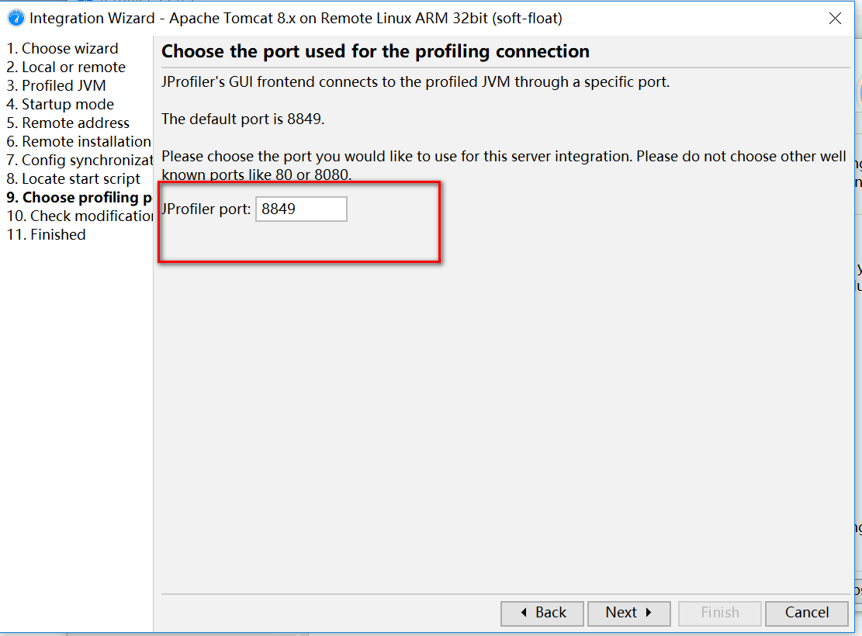
Task: Cancel the Integration Wizard
Action: pos(806,613)
